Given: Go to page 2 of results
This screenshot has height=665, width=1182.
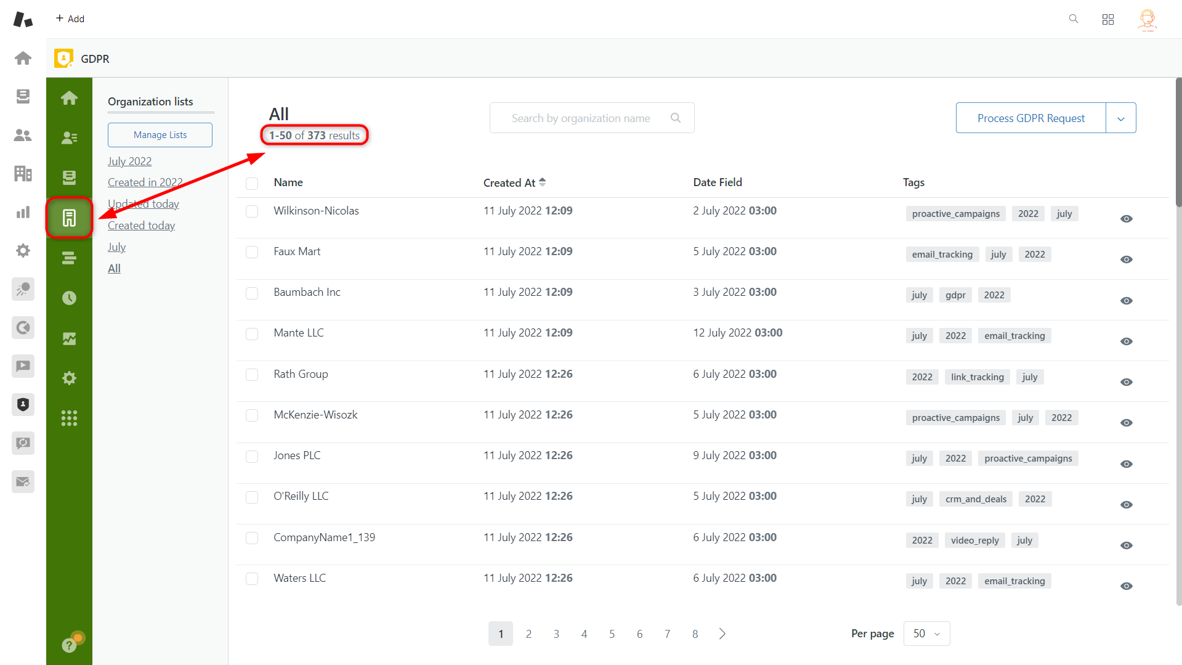Looking at the screenshot, I should click(528, 634).
